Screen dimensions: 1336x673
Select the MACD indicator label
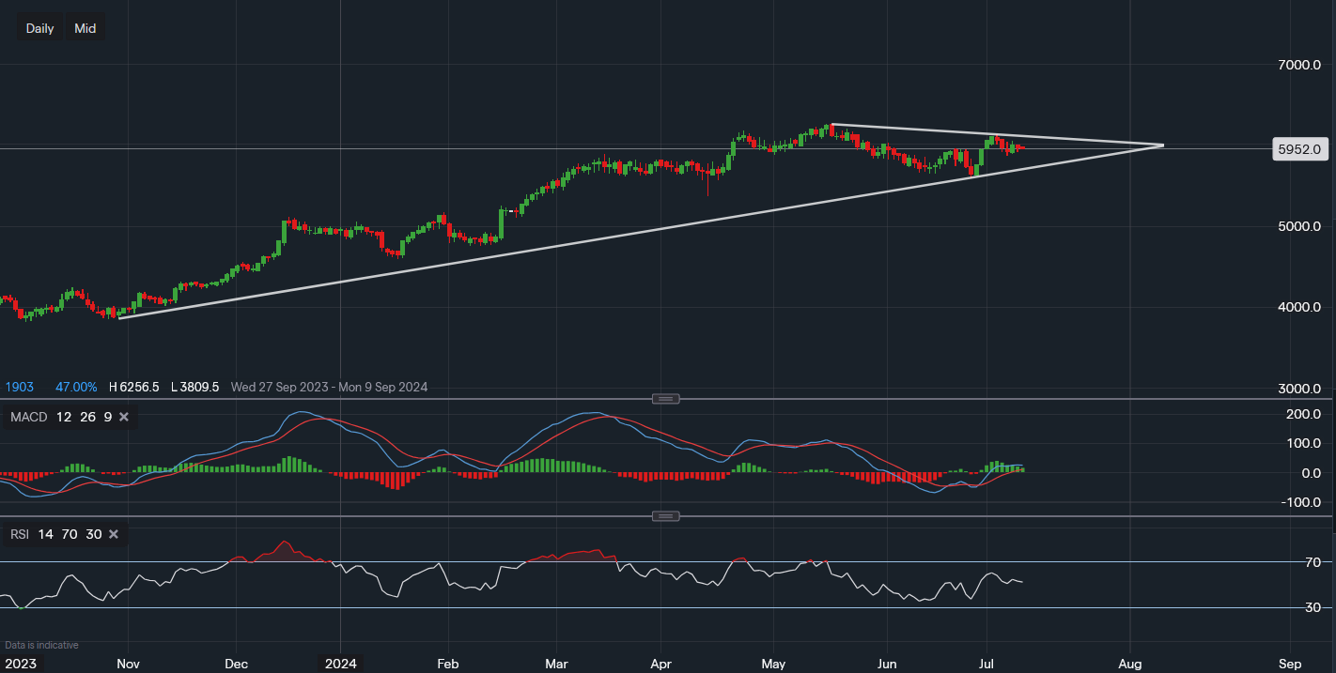[x=30, y=417]
